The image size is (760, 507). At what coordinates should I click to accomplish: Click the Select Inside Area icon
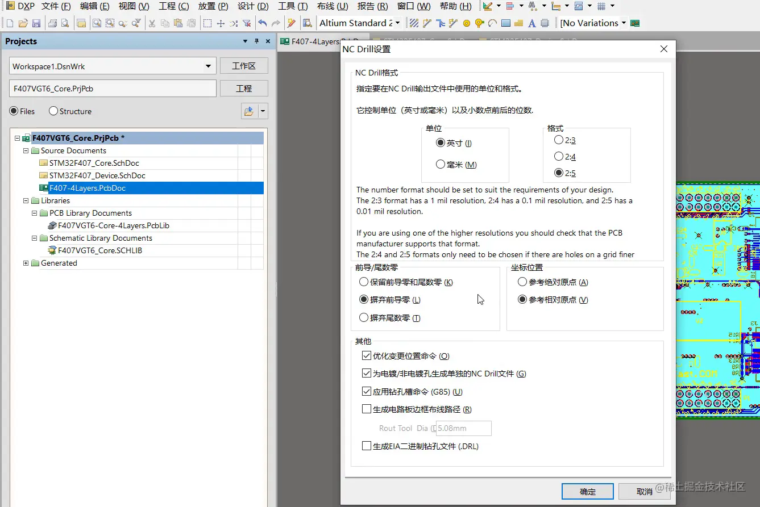(x=207, y=23)
